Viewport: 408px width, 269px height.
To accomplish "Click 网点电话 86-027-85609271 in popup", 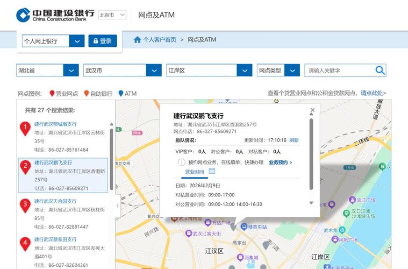I will [205, 131].
